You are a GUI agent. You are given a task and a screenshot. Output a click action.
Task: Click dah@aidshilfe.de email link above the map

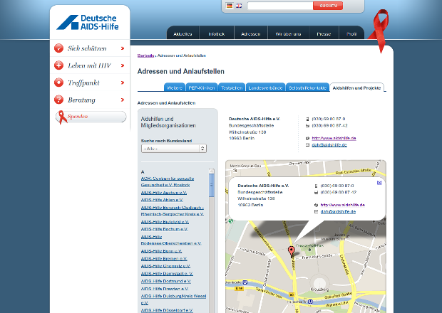point(329,145)
